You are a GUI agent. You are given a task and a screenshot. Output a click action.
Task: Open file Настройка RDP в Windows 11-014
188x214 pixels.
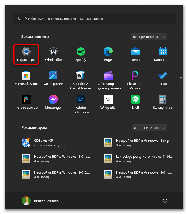pos(138,174)
